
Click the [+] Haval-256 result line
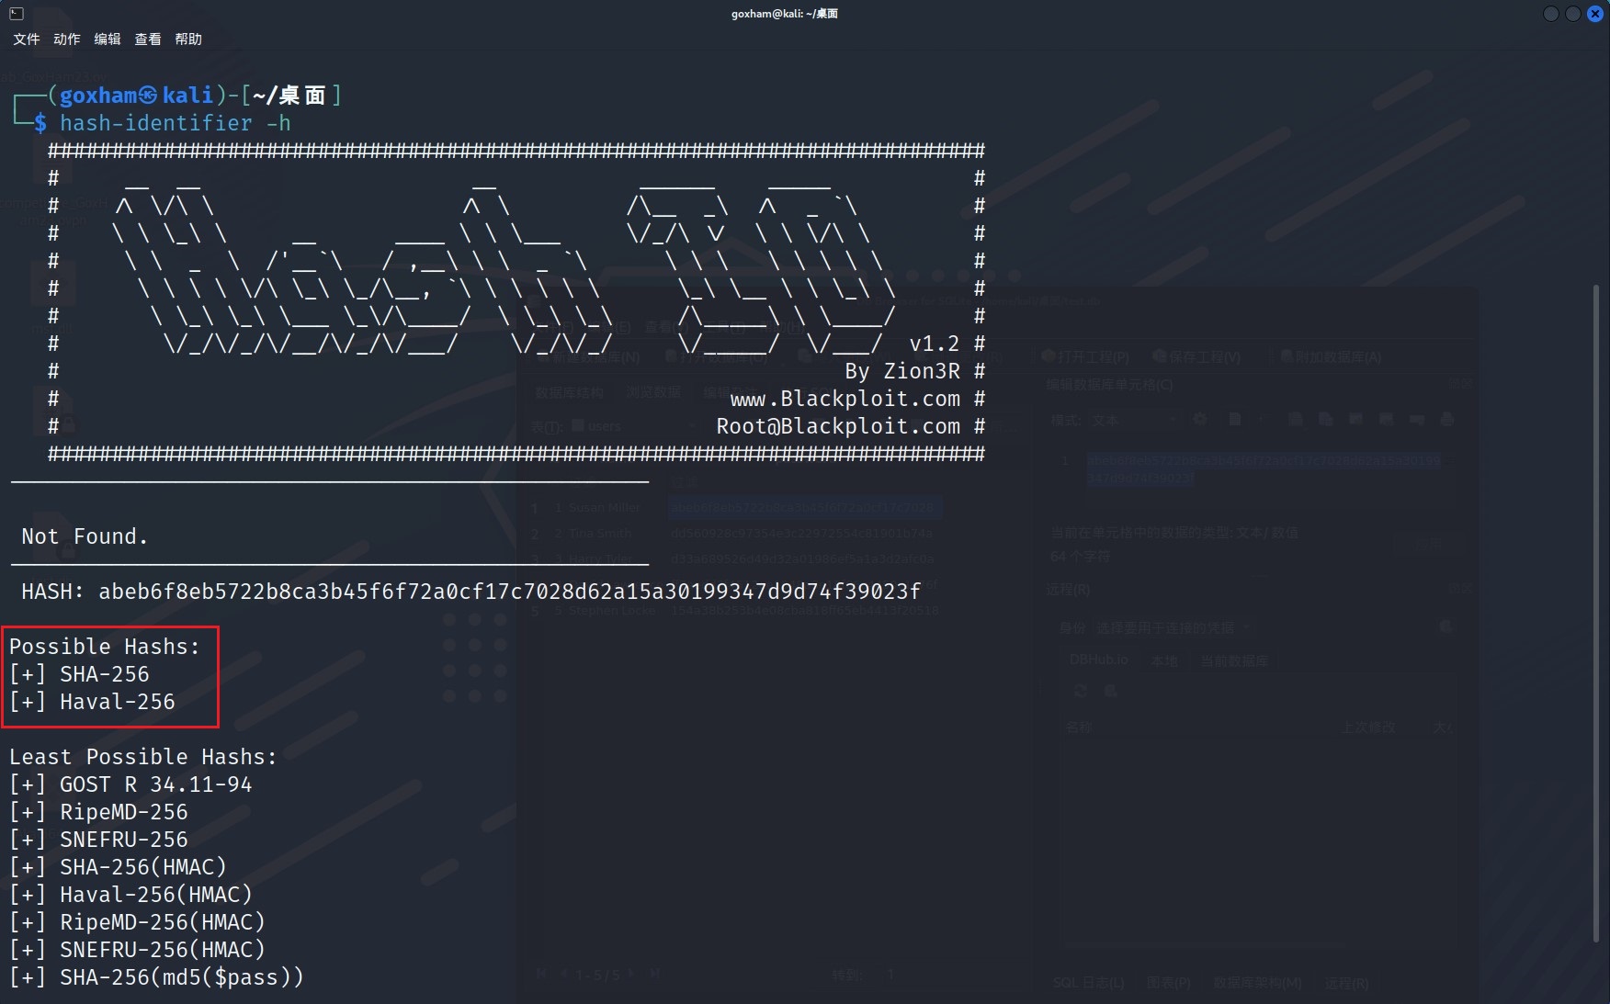[92, 702]
